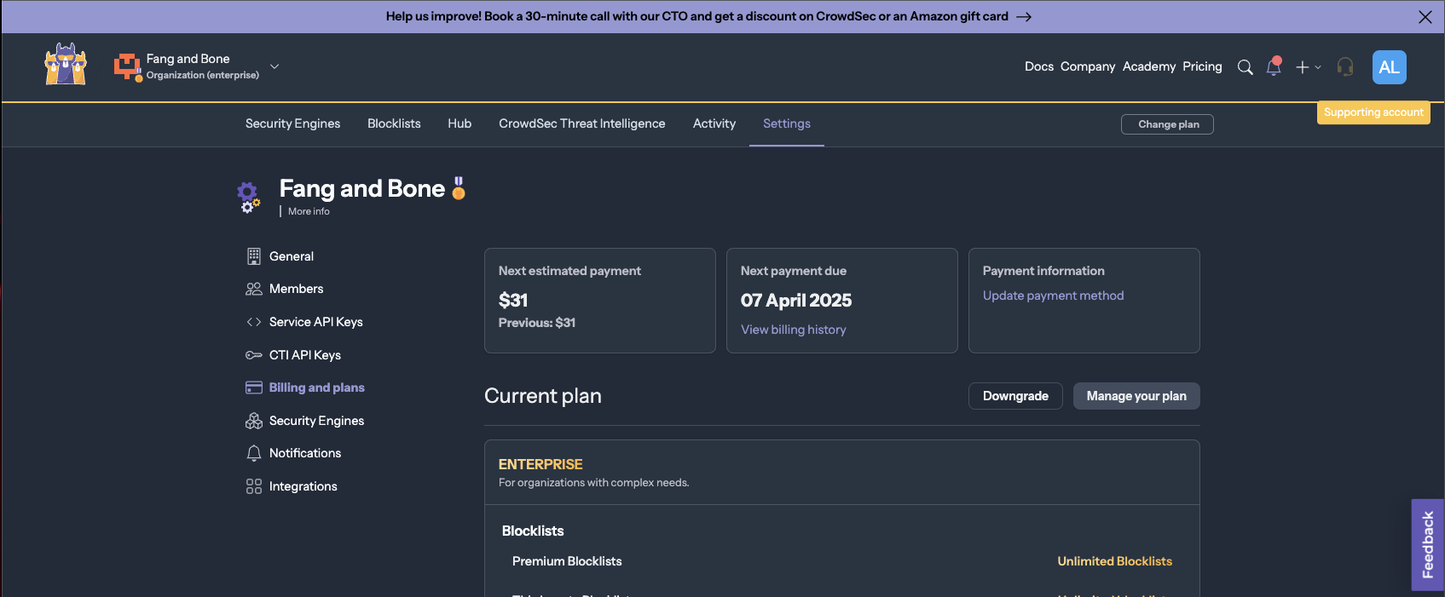Viewport: 1445px width, 597px height.
Task: Open the search magnifier icon
Action: point(1245,67)
